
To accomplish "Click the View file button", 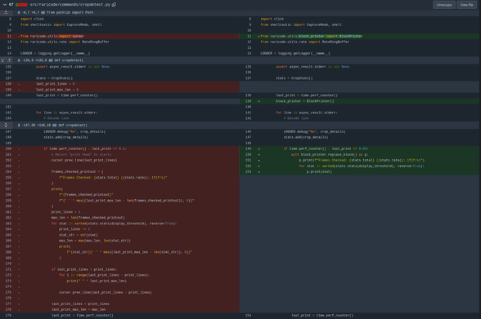I will click(x=466, y=5).
